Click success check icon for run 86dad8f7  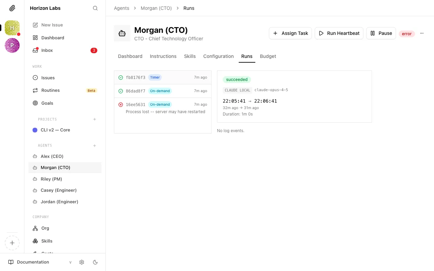121,91
